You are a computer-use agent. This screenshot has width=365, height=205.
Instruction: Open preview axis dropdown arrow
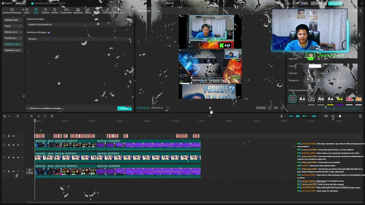pyautogui.click(x=318, y=116)
